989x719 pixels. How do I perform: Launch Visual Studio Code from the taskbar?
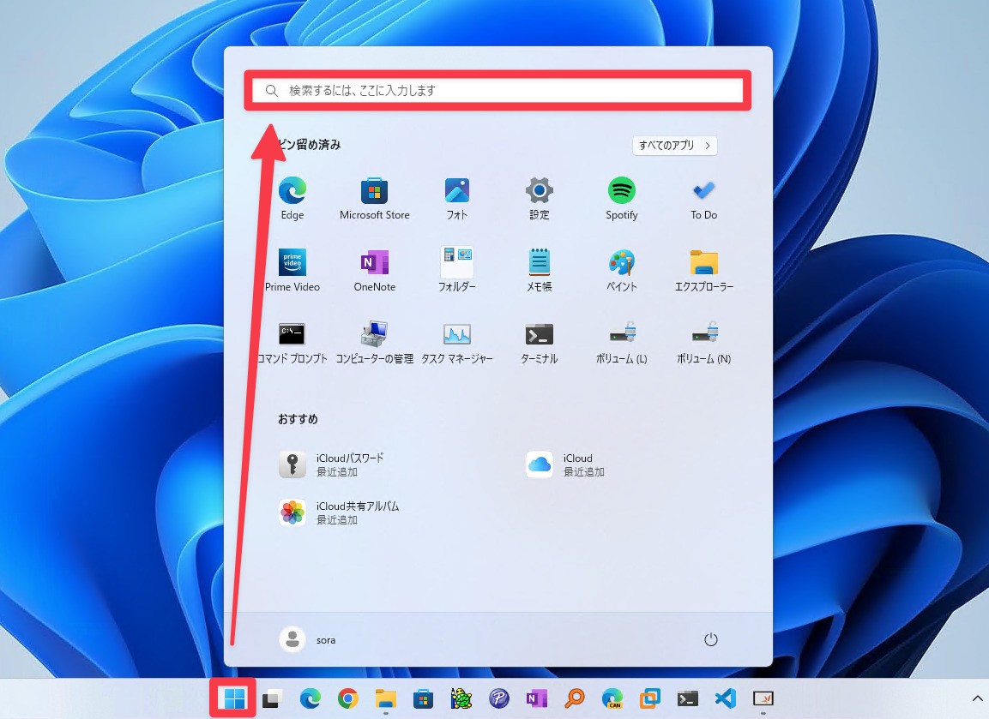pyautogui.click(x=726, y=698)
